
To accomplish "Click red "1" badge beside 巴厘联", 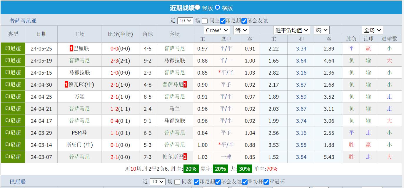I will coord(71,48).
